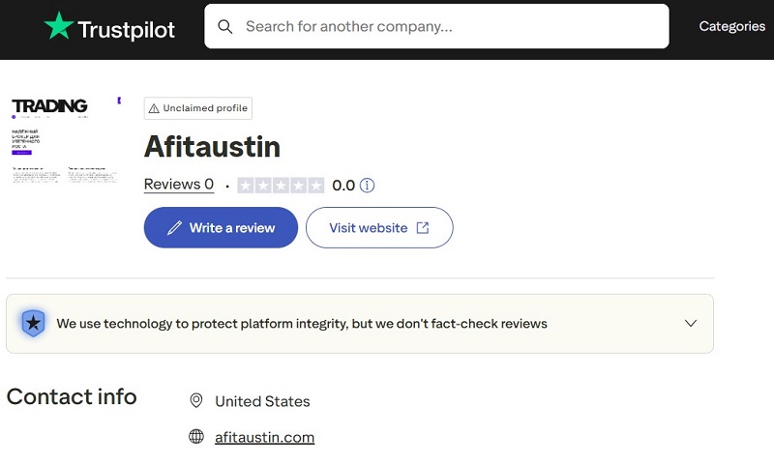Click the Contact info heading
The height and width of the screenshot is (464, 774).
(x=72, y=396)
